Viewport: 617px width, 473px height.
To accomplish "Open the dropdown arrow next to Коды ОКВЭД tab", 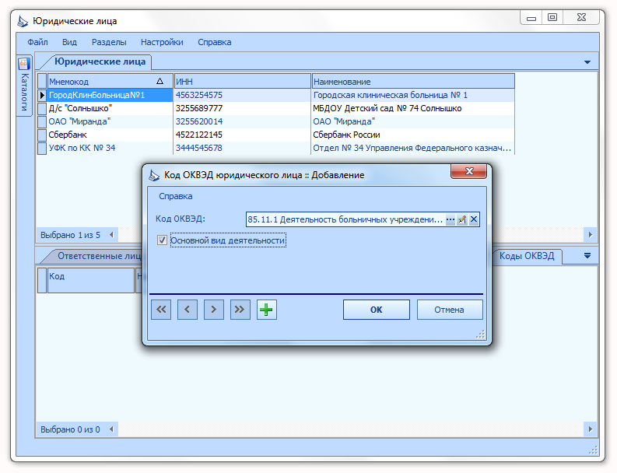I will [x=587, y=256].
